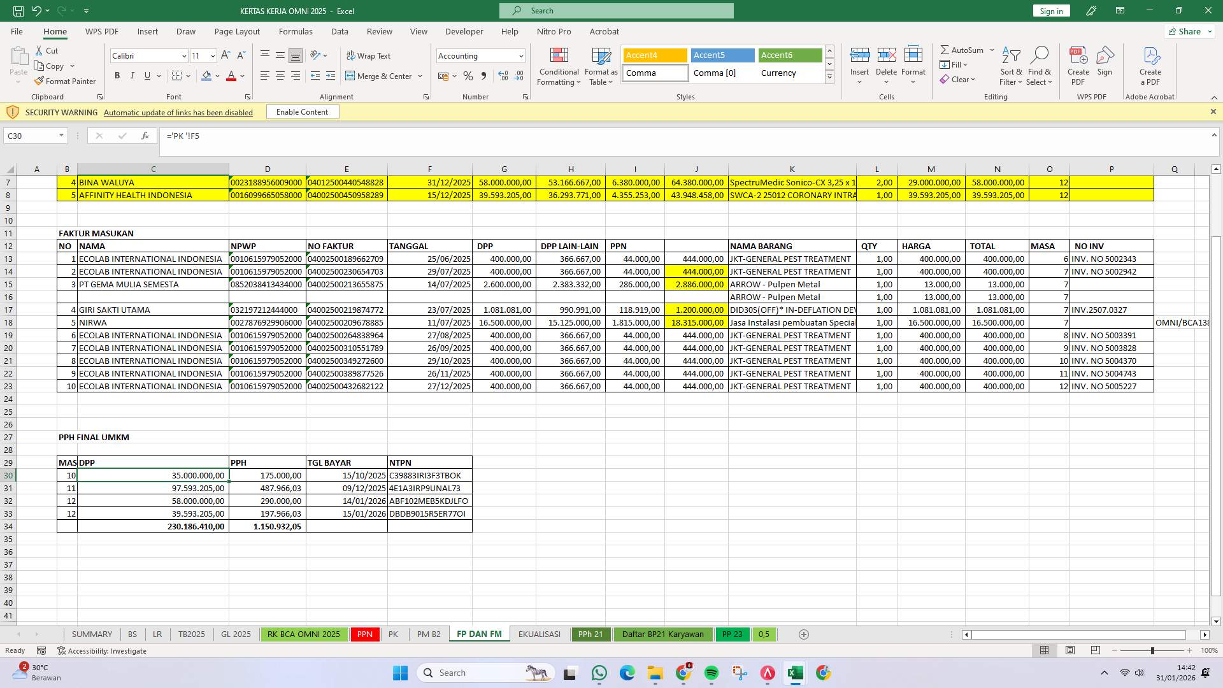Click the Sign in link
1223x688 pixels.
coord(1050,10)
